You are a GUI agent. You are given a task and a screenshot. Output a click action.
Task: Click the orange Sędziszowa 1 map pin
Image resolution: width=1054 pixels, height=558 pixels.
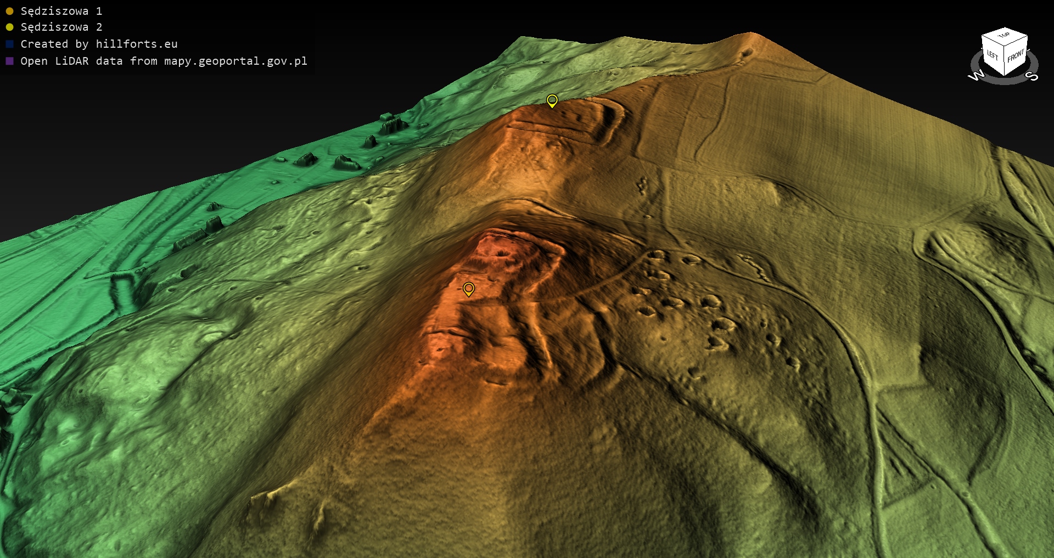pyautogui.click(x=468, y=289)
